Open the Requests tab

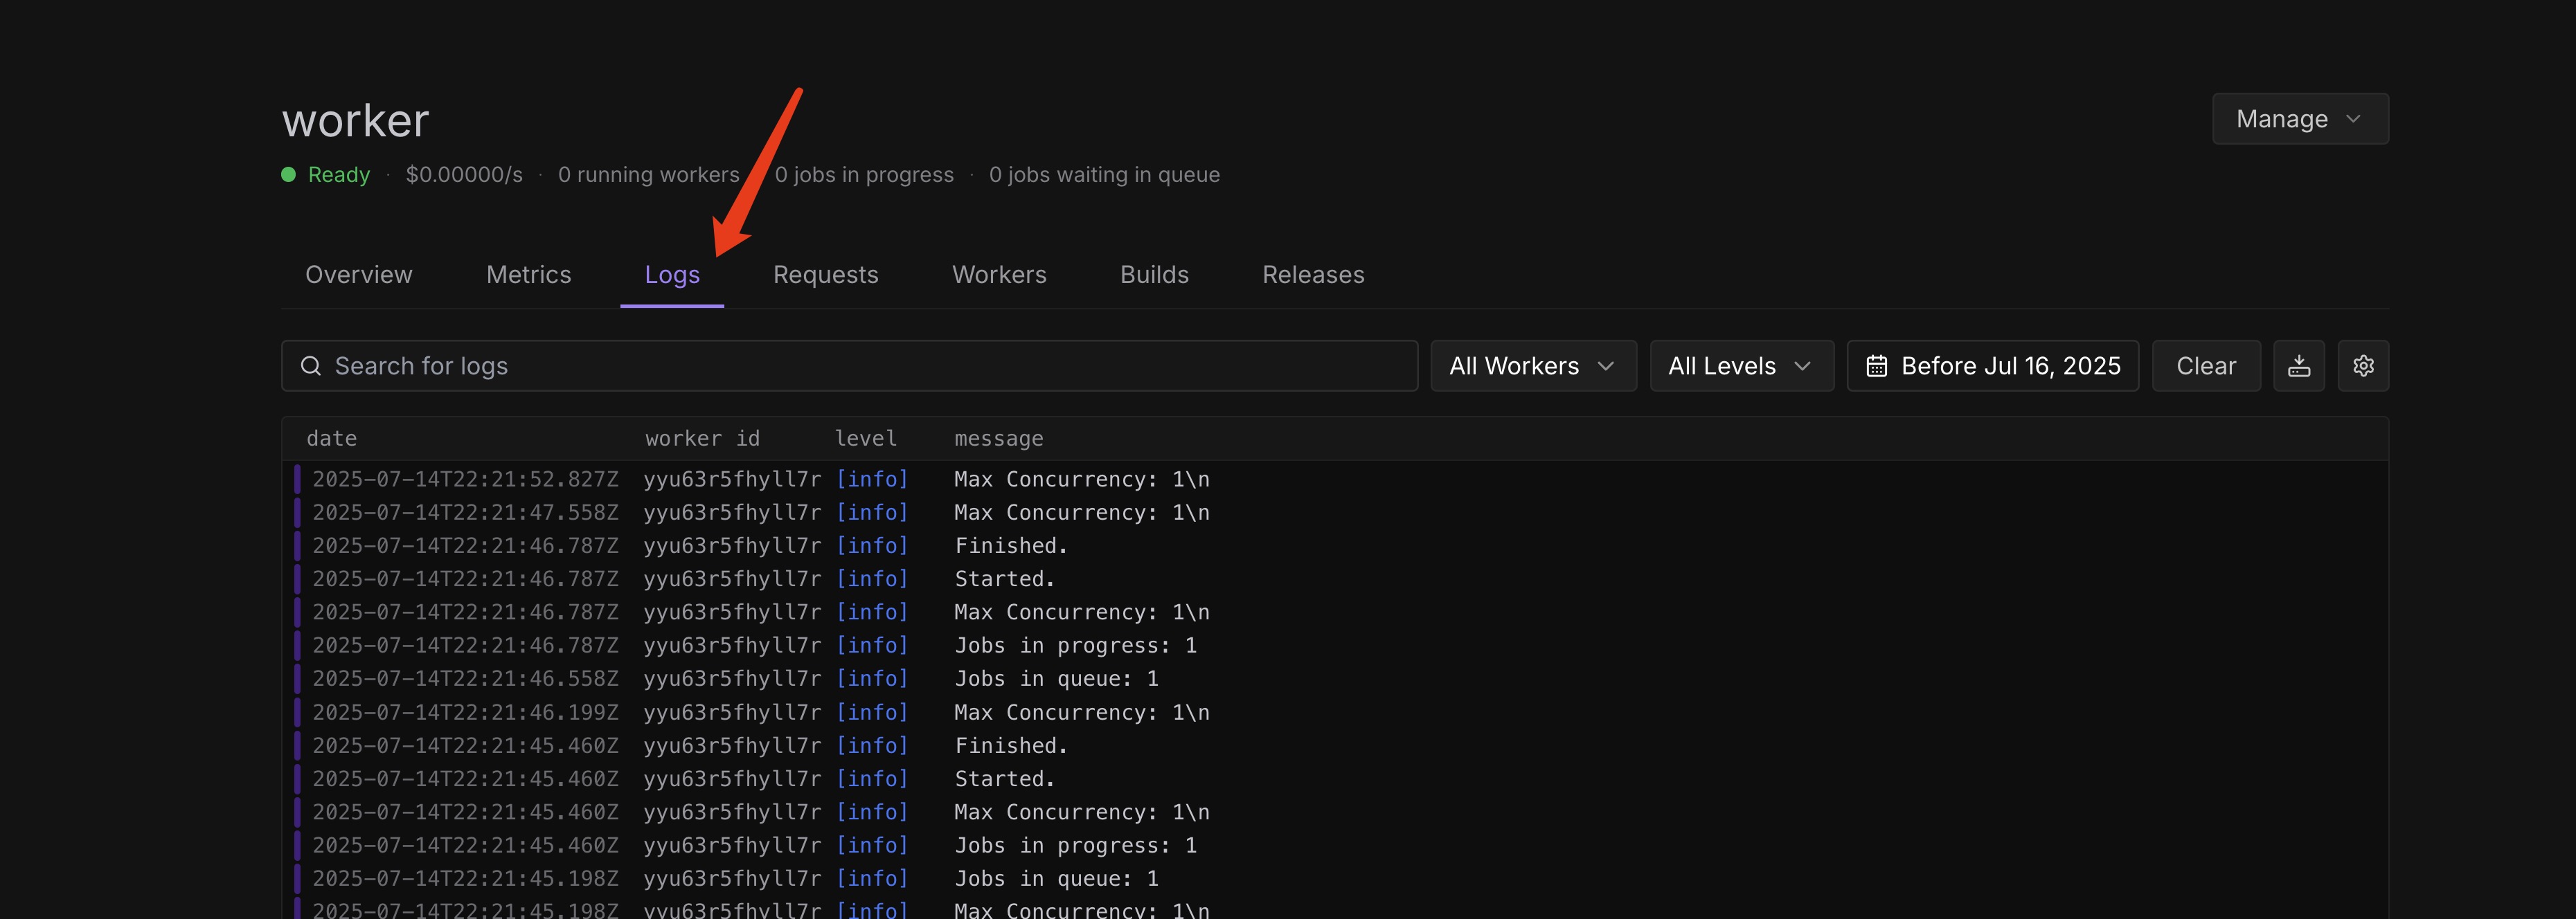[x=825, y=275]
